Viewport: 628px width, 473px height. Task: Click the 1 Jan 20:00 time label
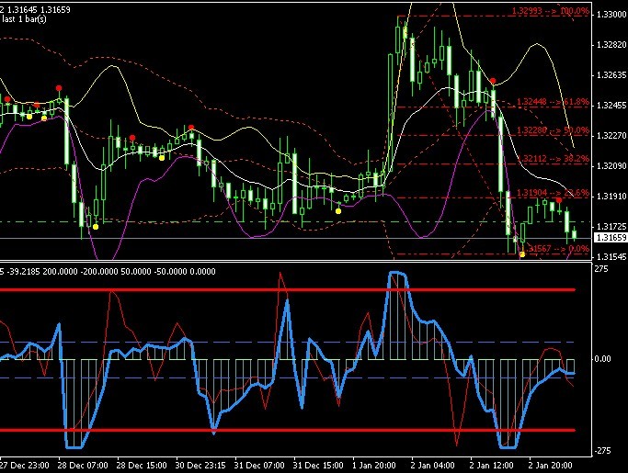tap(374, 466)
